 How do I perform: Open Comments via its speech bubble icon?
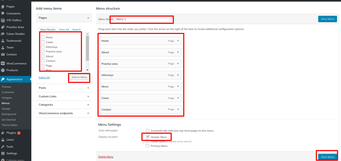tap(3, 13)
